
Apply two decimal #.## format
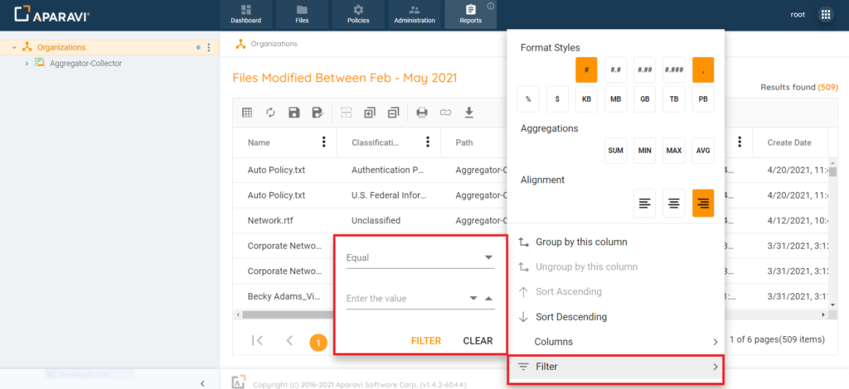644,70
